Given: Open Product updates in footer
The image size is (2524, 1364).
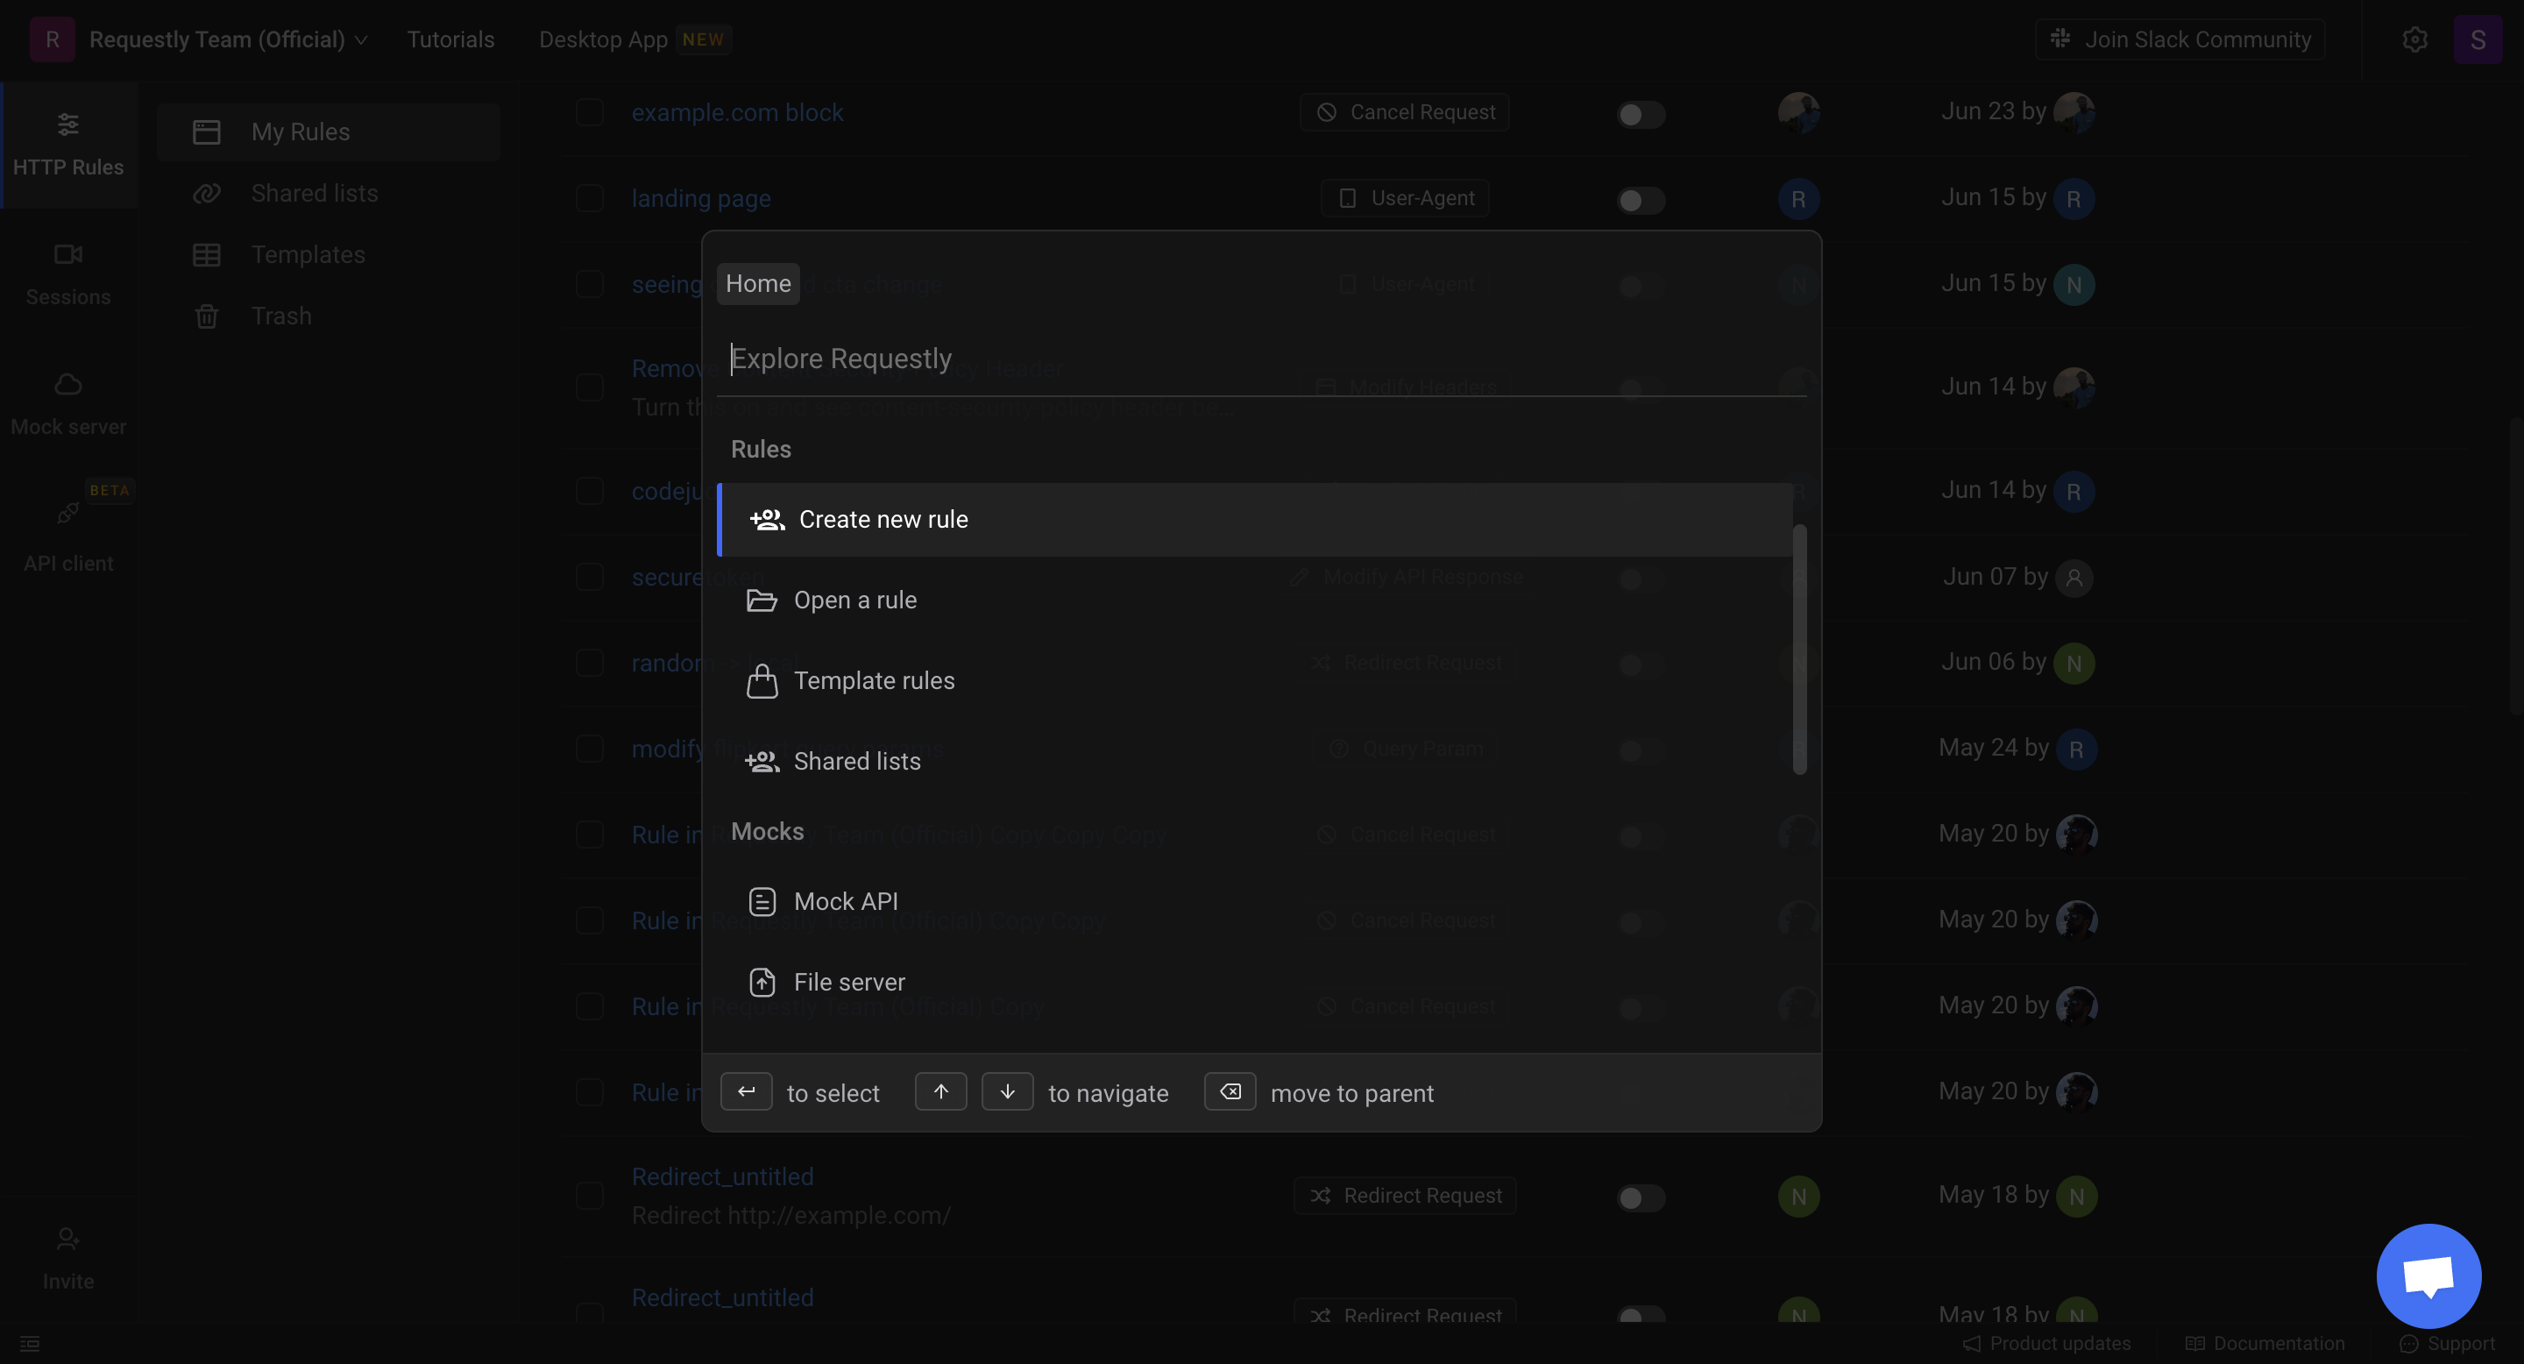Looking at the screenshot, I should click(2045, 1344).
